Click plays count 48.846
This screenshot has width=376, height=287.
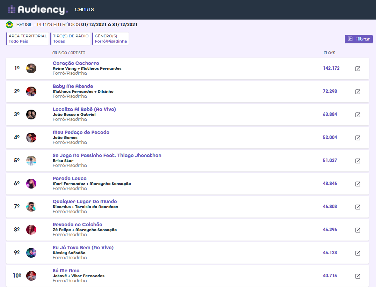330,183
